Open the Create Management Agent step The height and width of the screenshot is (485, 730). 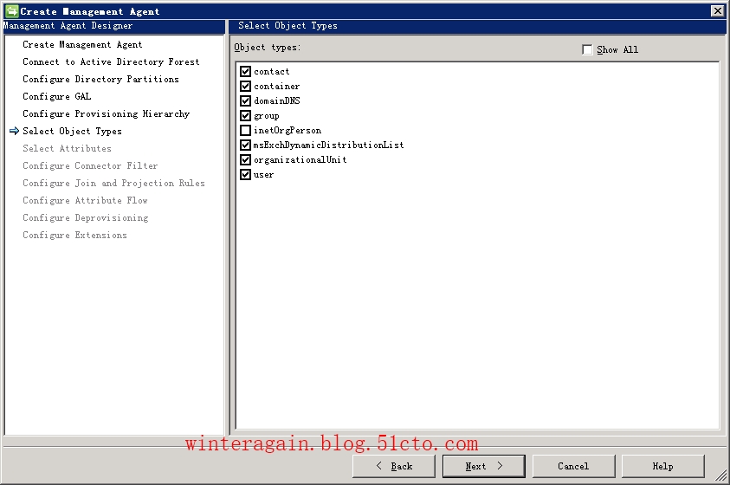82,45
